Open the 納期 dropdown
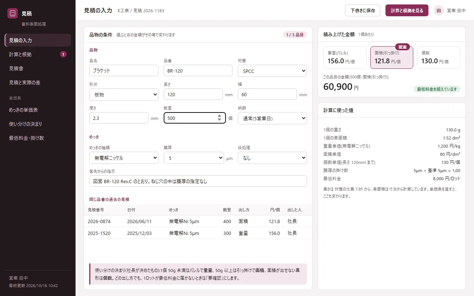The image size is (474, 296). coord(272,118)
